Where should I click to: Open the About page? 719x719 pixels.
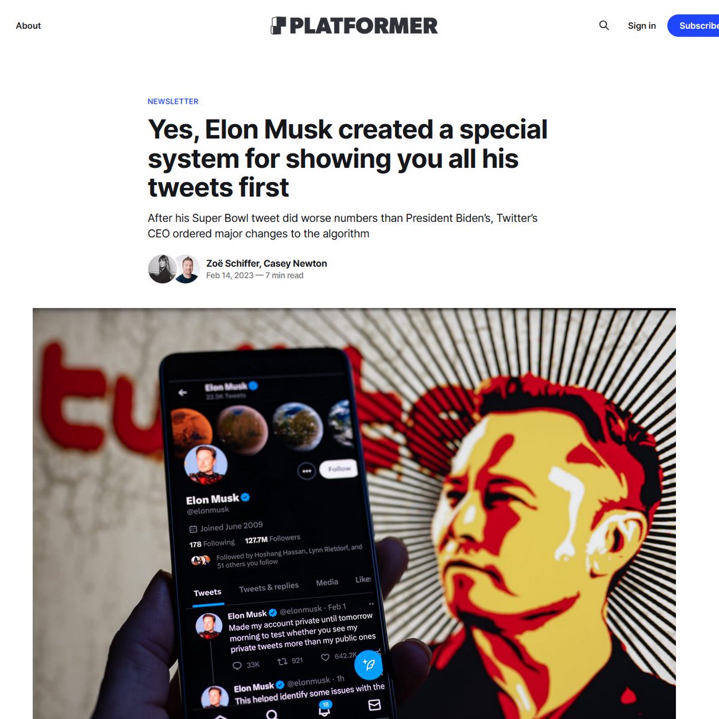pyautogui.click(x=28, y=26)
